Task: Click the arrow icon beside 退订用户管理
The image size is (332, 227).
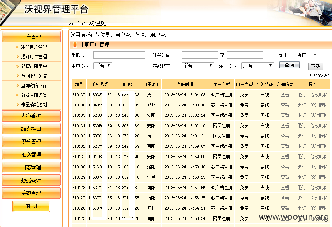Action: (x=17, y=57)
